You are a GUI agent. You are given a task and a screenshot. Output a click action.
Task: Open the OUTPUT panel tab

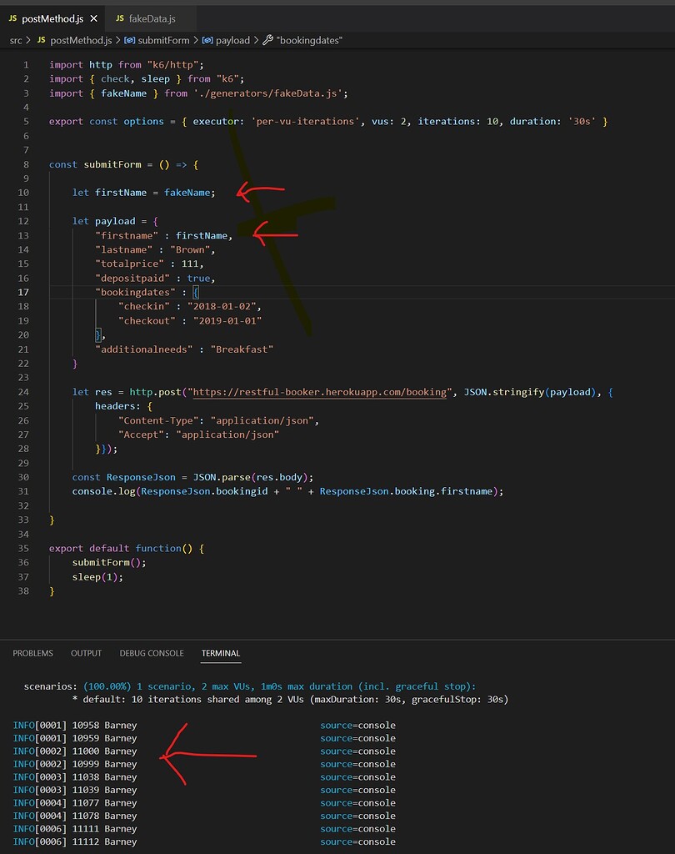[x=86, y=653]
